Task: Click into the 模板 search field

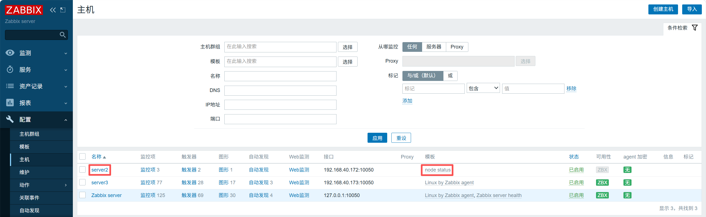Action: tap(280, 62)
